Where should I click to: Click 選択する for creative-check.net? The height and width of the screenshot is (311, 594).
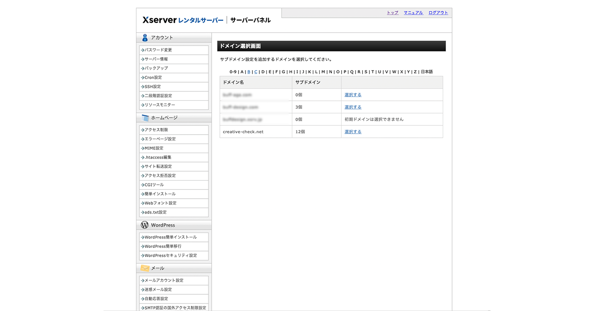(x=353, y=132)
